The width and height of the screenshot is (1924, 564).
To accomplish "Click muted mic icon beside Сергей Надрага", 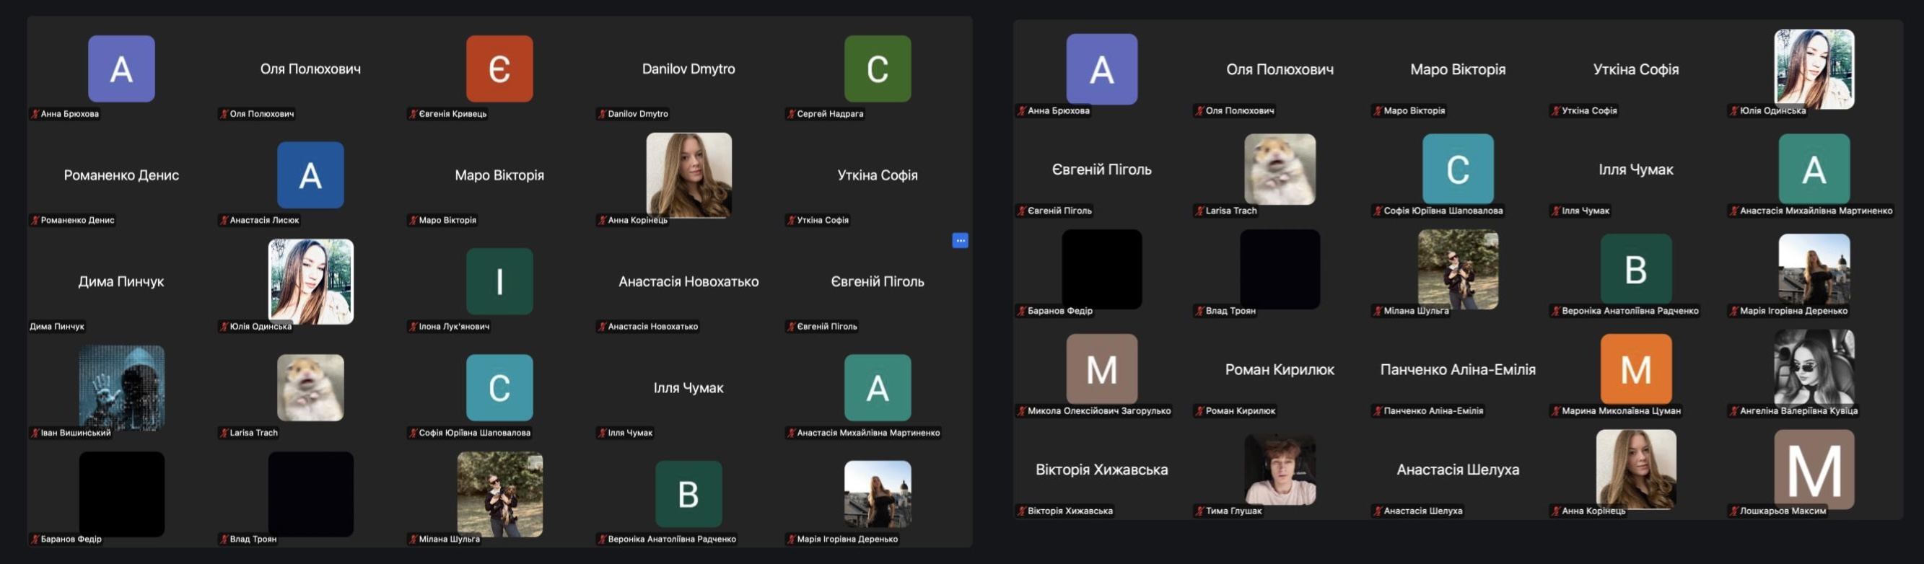I will click(791, 114).
